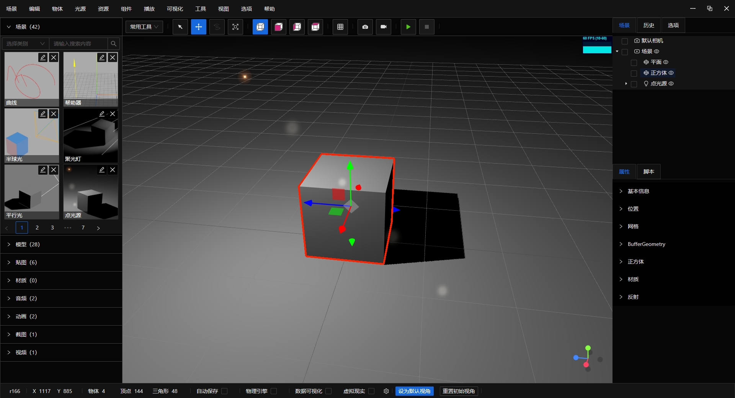Enable the 自动保存 checkbox
Image resolution: width=735 pixels, height=398 pixels.
[x=225, y=391]
